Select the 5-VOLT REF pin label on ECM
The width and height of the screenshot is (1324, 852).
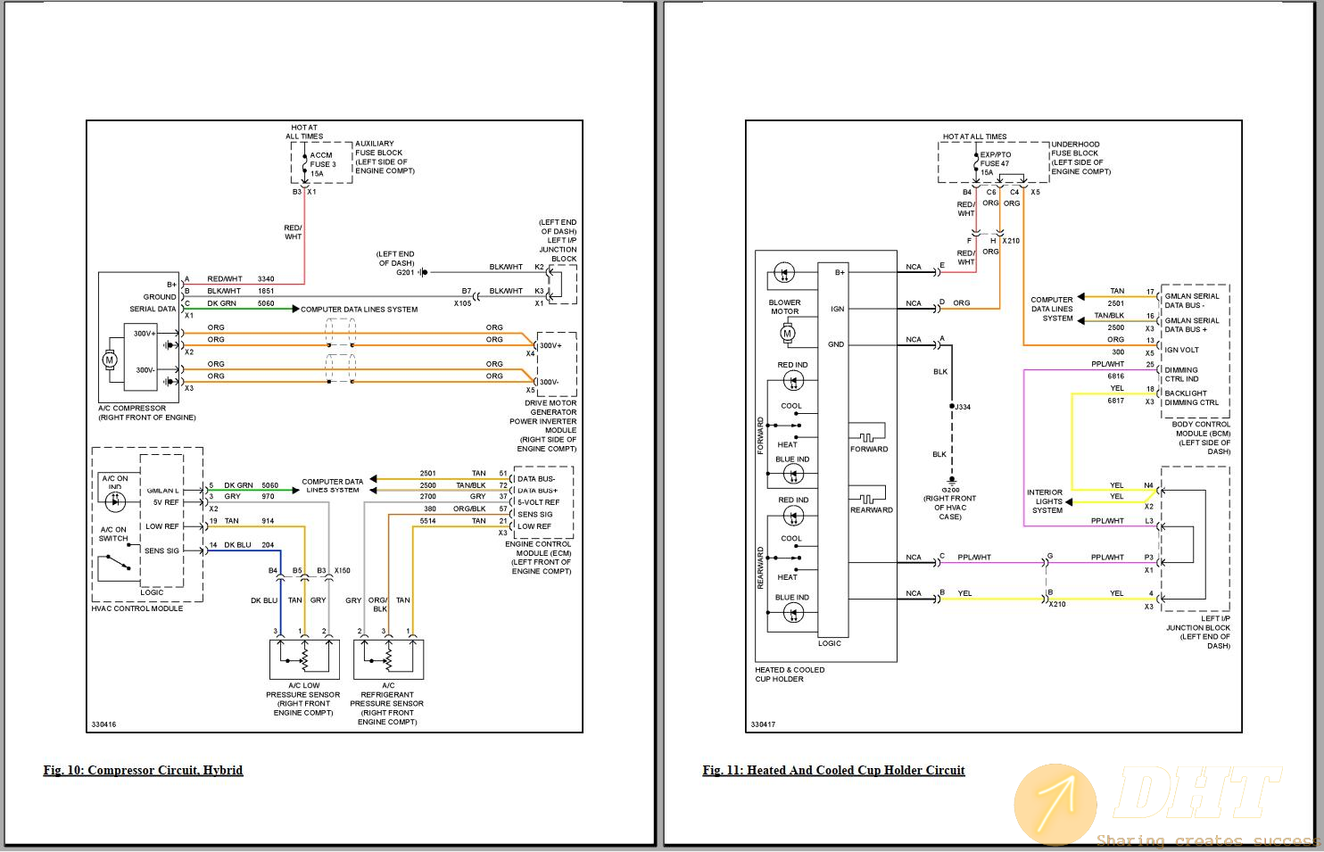pyautogui.click(x=539, y=502)
